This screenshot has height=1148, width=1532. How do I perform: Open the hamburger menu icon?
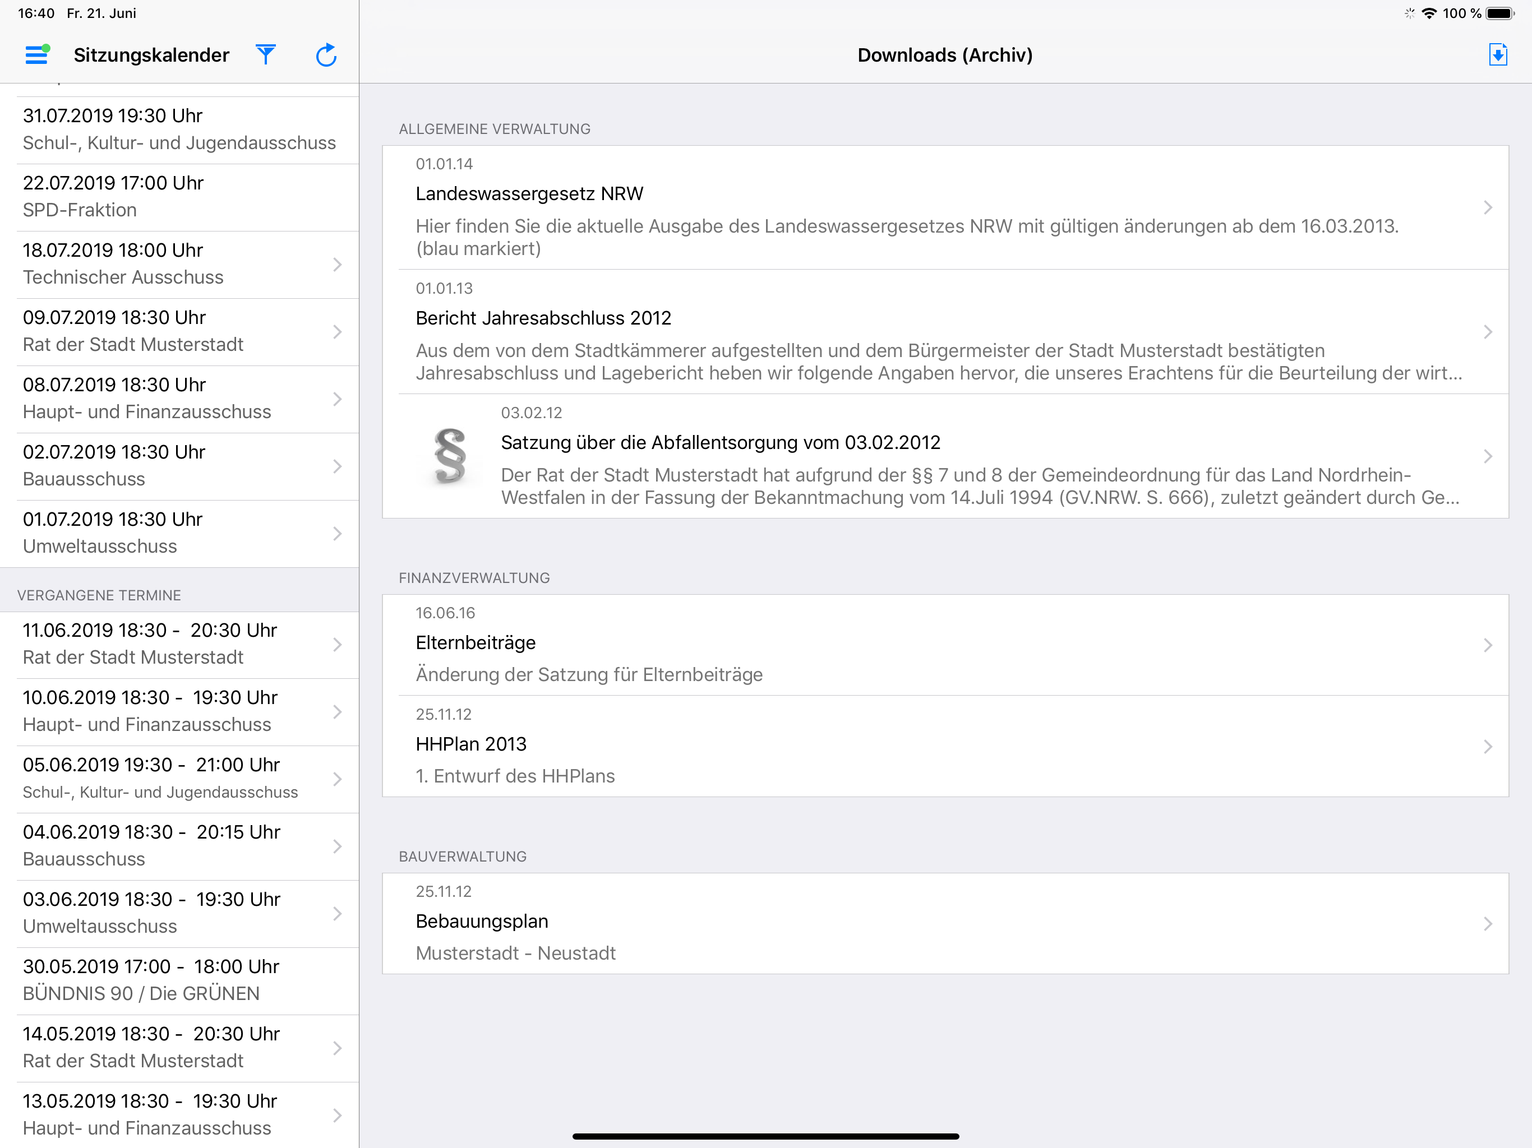pos(38,55)
